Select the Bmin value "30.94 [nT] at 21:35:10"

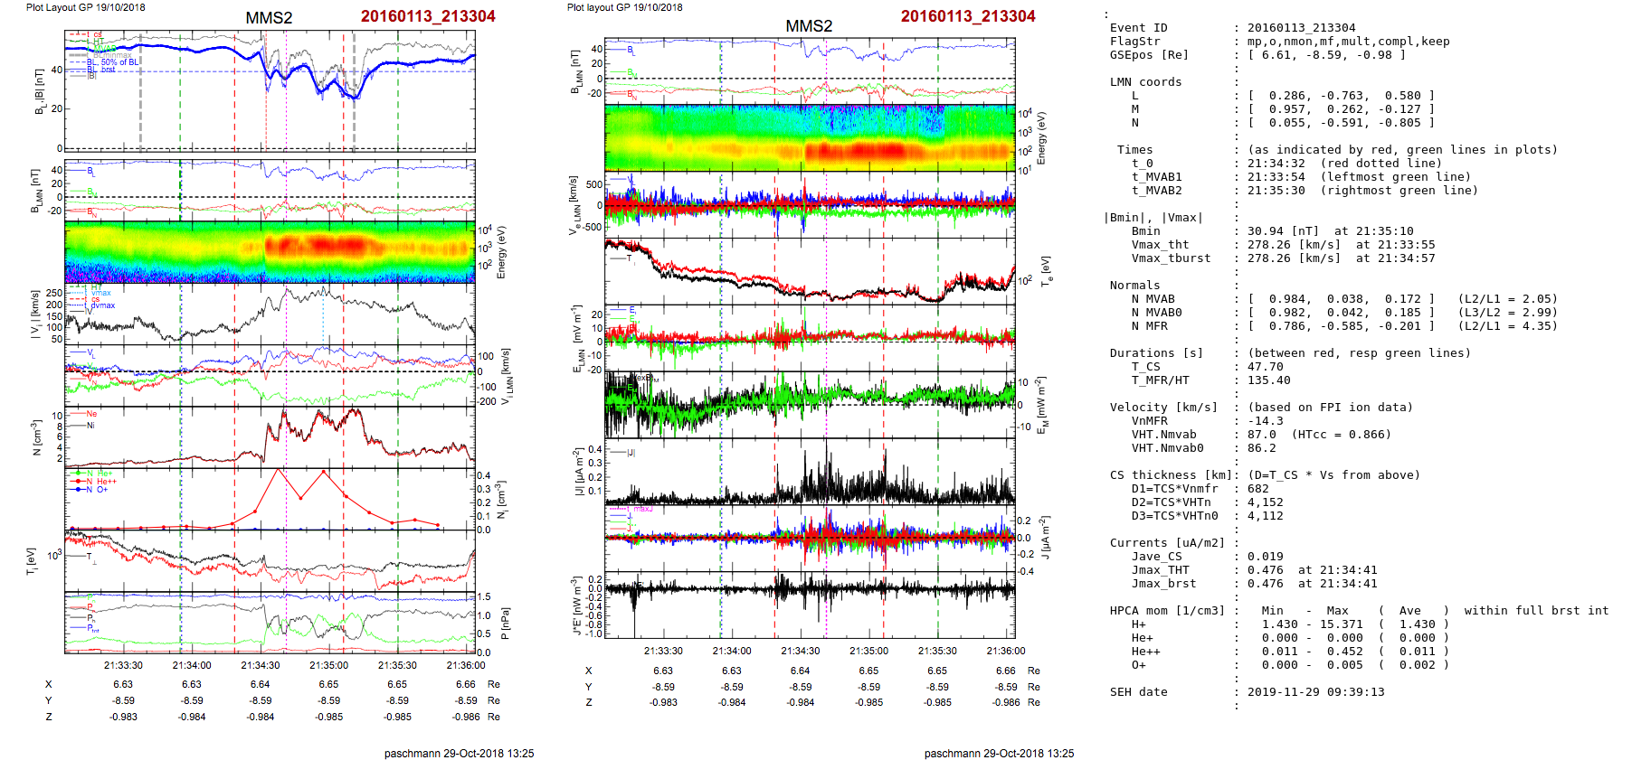1330,231
